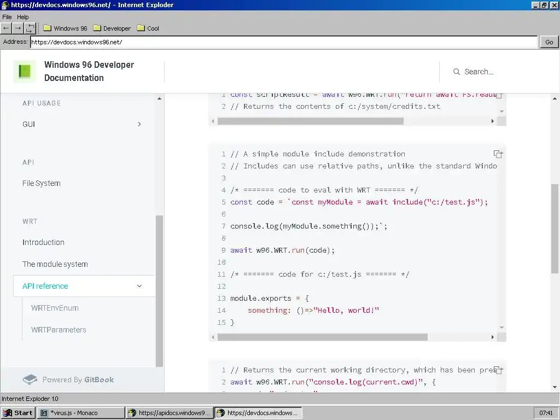The height and width of the screenshot is (420, 560).
Task: Click the apidocs Internet Exploder taskbar icon
Action: (x=132, y=413)
